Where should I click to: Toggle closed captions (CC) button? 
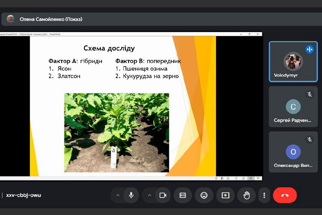point(183,195)
